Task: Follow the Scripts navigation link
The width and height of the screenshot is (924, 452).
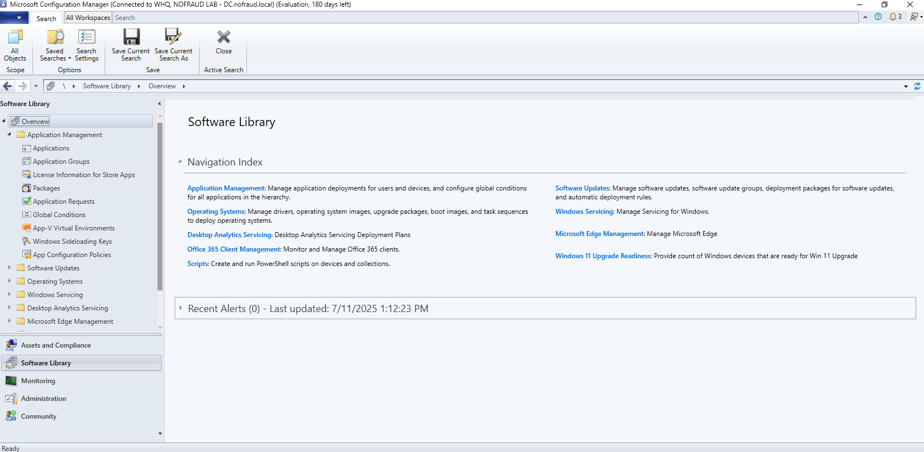Action: click(197, 264)
